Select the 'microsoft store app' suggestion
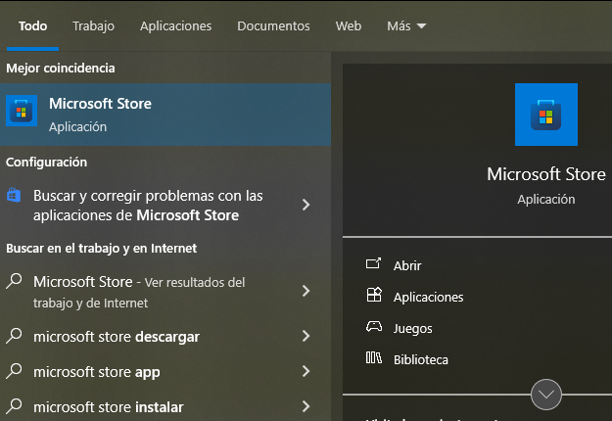Viewport: 612px width, 421px height. (165, 371)
